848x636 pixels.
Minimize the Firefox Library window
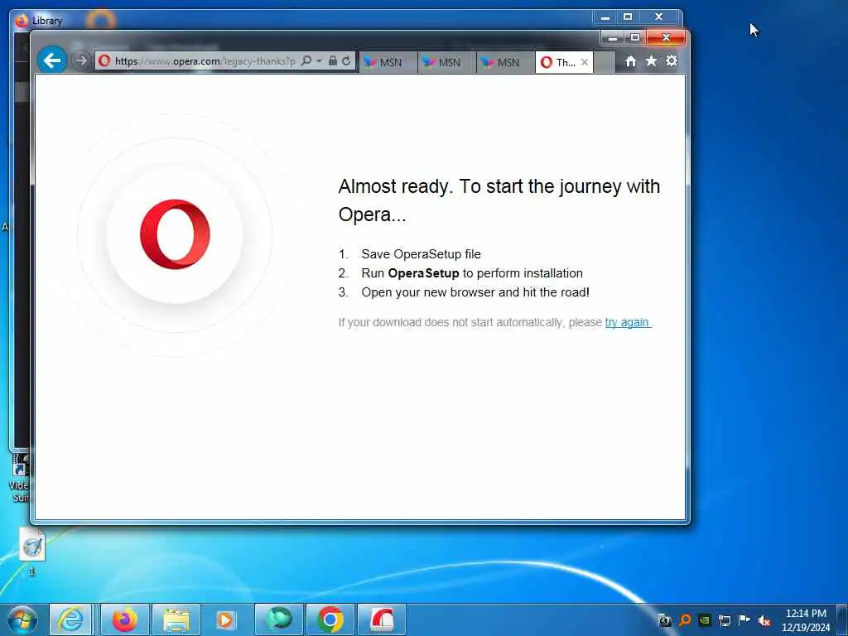[605, 17]
